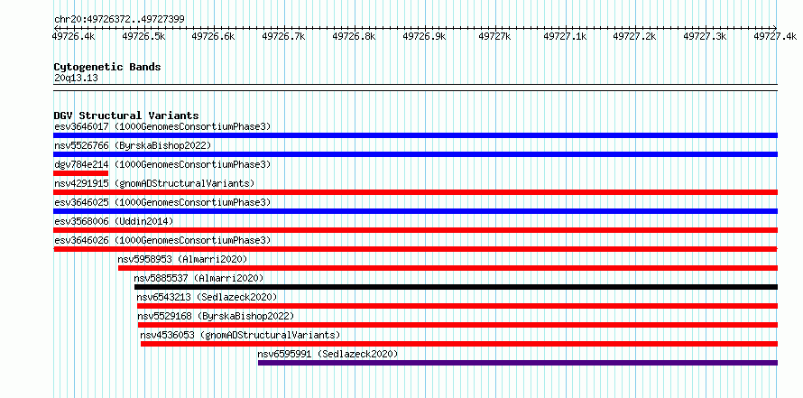
Task: Click the dgv784e214 variant label
Action: click(162, 164)
